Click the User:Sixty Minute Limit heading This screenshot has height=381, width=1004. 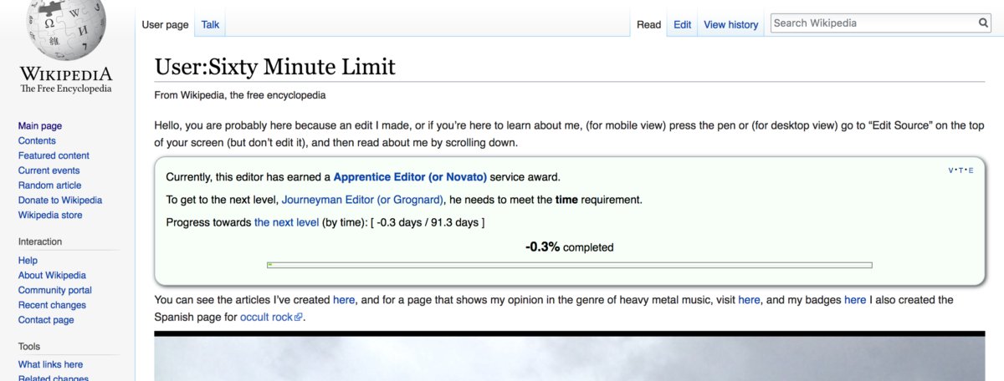275,67
